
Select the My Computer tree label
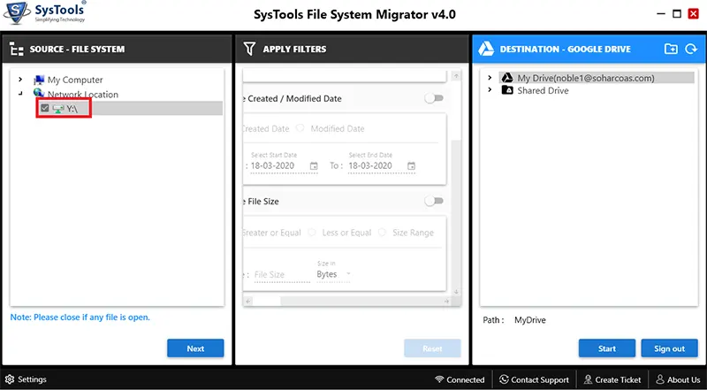click(x=75, y=80)
